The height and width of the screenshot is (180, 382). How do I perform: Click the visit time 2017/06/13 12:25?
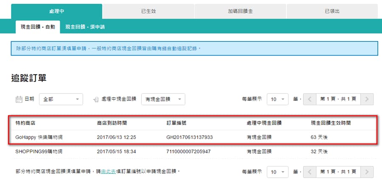116,137
